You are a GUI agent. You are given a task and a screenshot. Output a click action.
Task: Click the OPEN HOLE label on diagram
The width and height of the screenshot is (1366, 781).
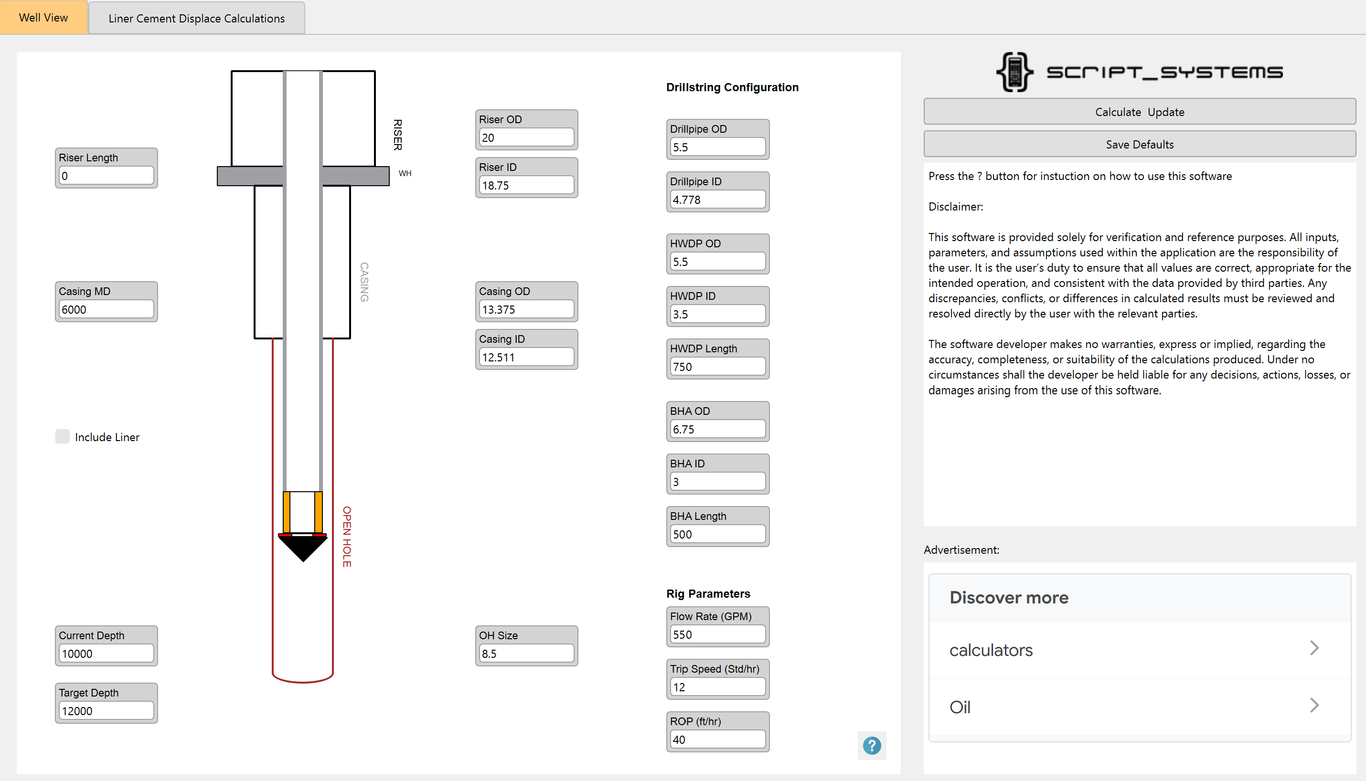click(x=346, y=537)
